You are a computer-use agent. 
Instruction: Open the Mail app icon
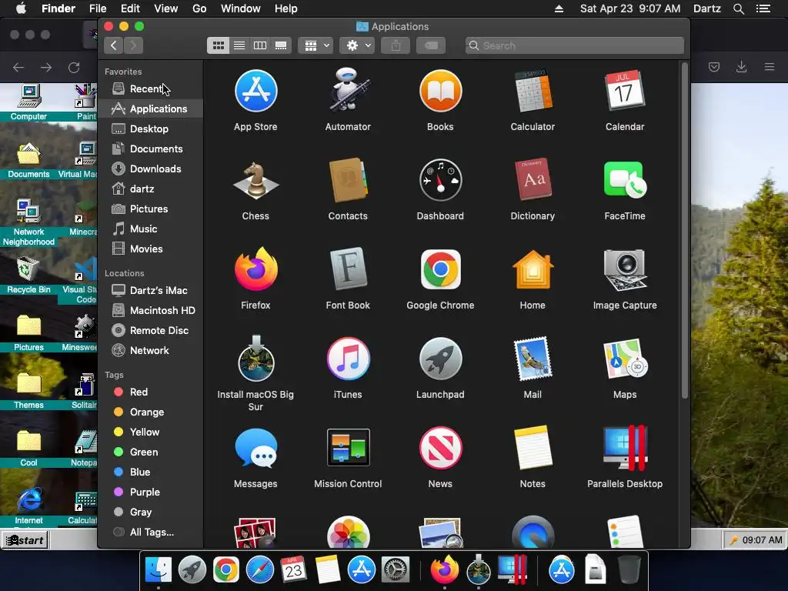click(x=533, y=359)
